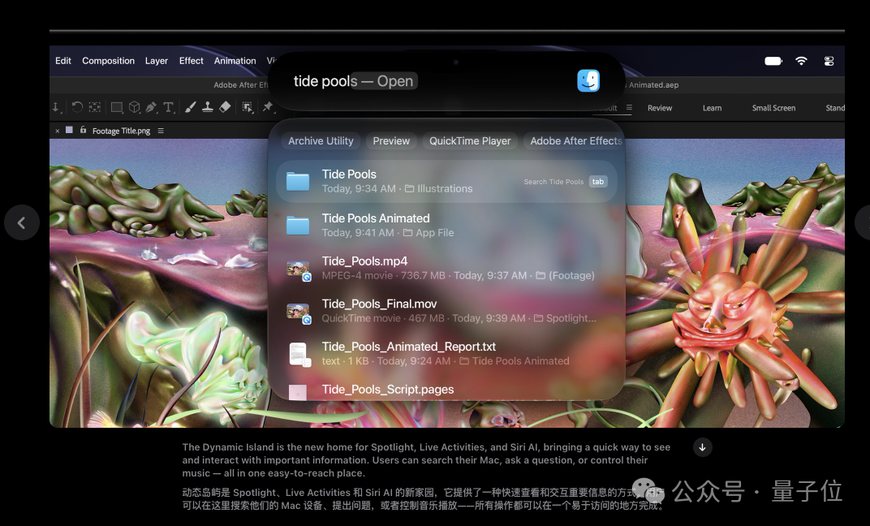Close the Footage Title.png panel tab
The width and height of the screenshot is (870, 526).
[x=57, y=131]
